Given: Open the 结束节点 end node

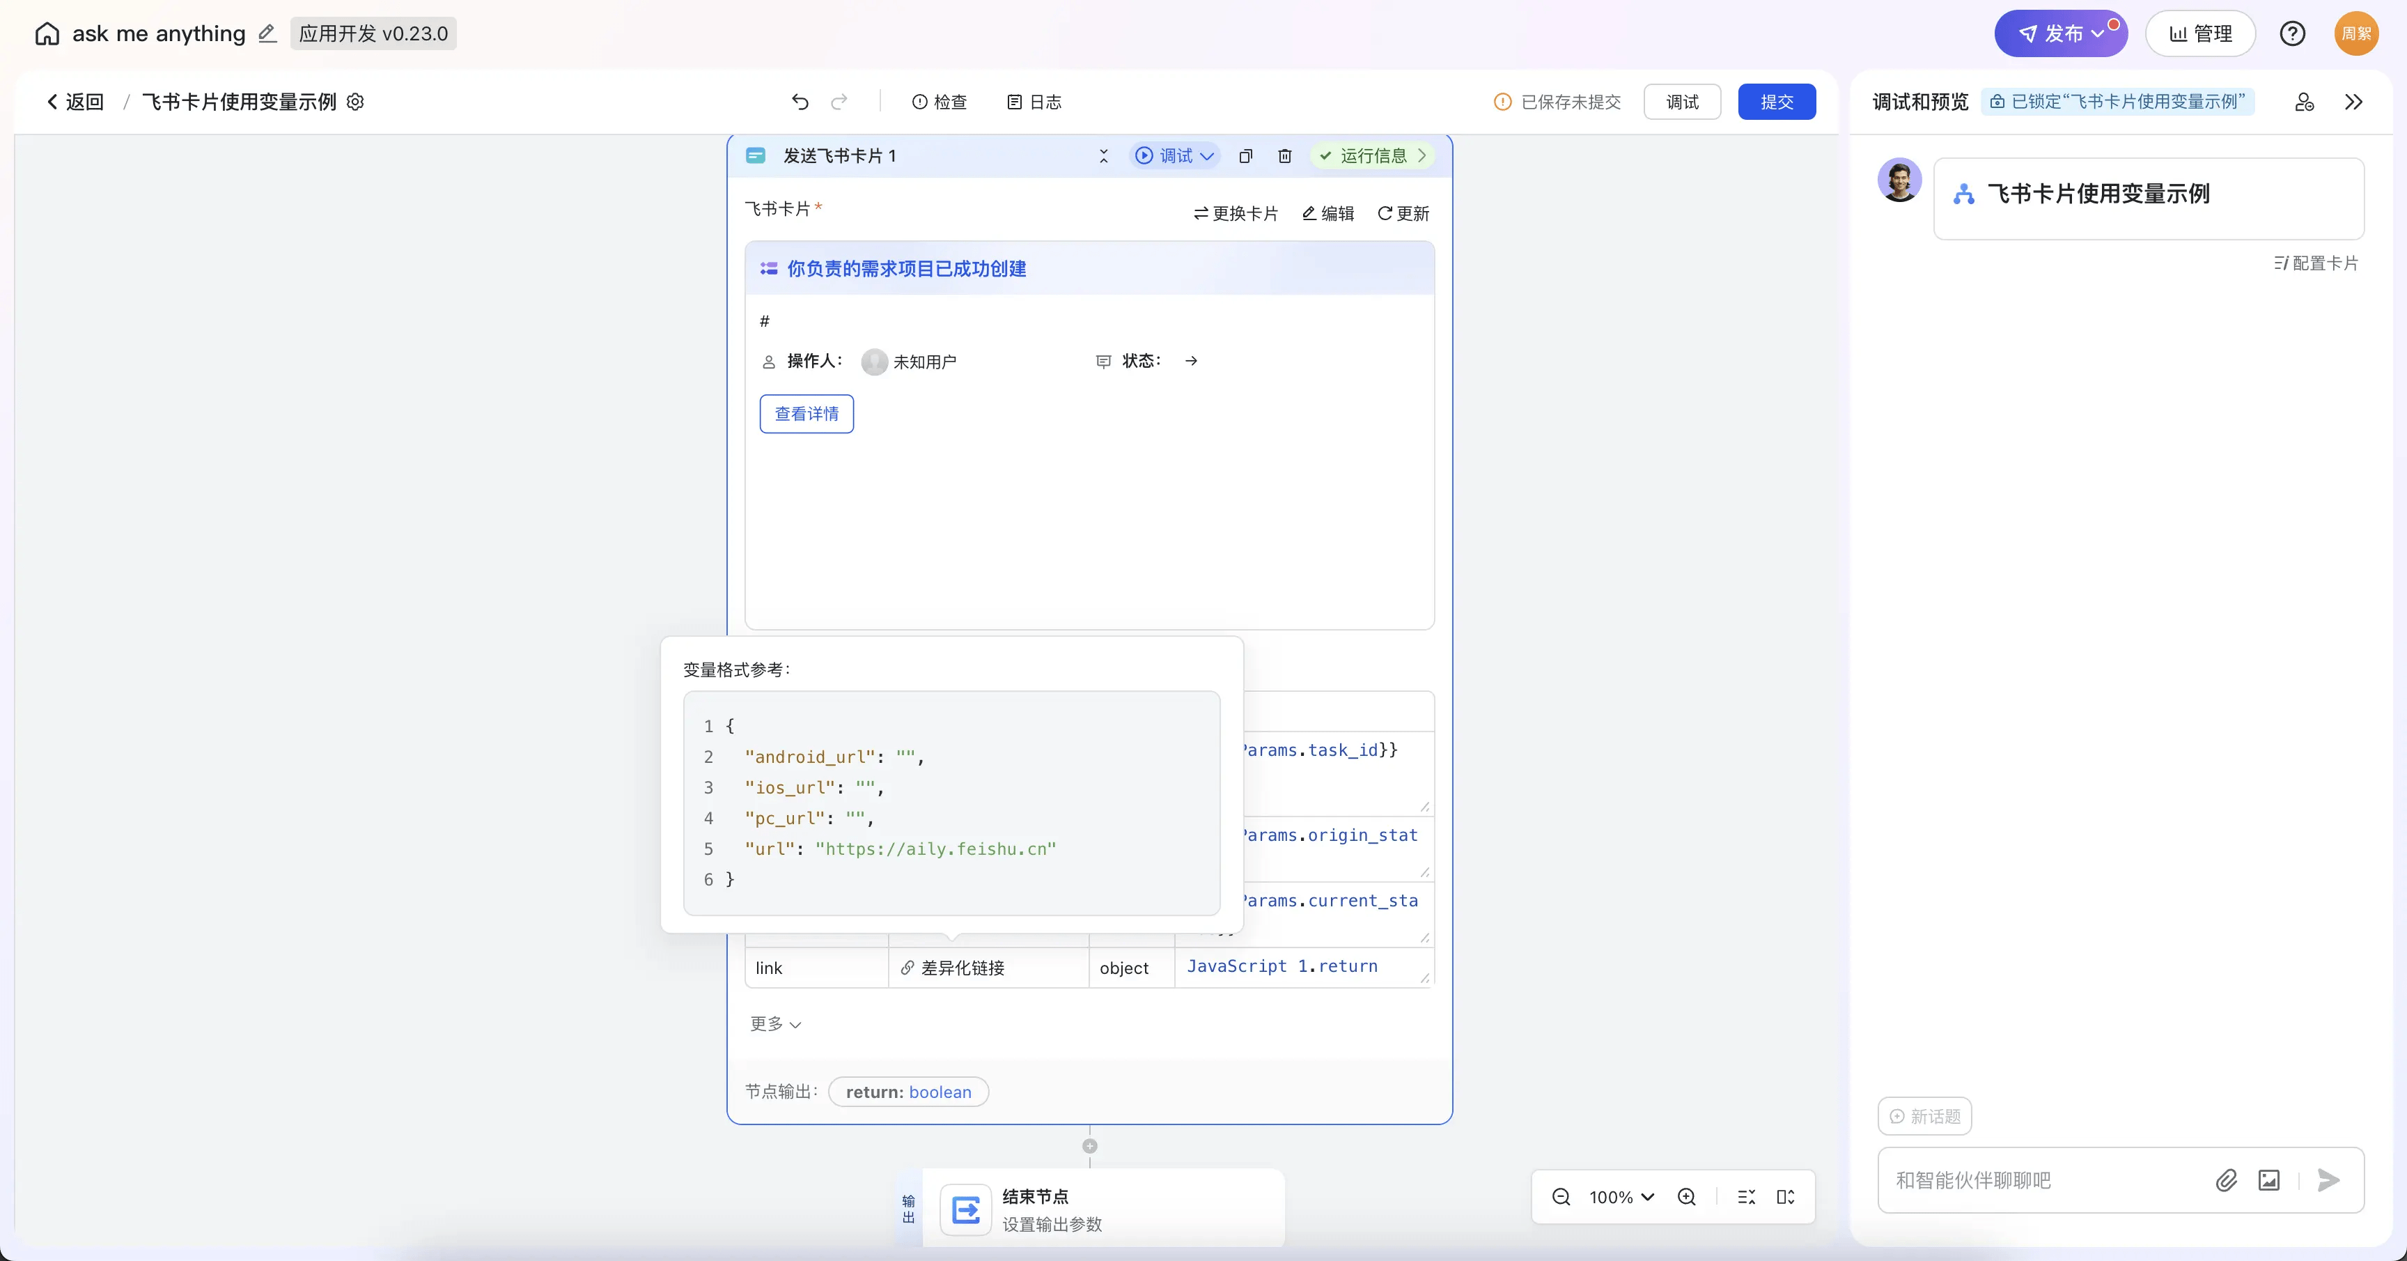Looking at the screenshot, I should tap(1103, 1208).
